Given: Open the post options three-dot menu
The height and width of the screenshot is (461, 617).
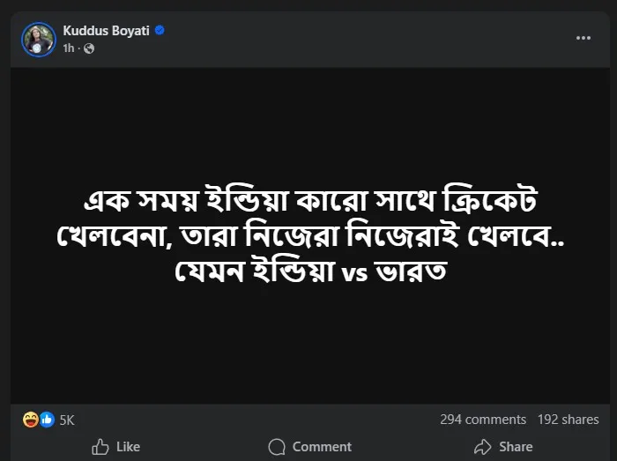Looking at the screenshot, I should [584, 38].
